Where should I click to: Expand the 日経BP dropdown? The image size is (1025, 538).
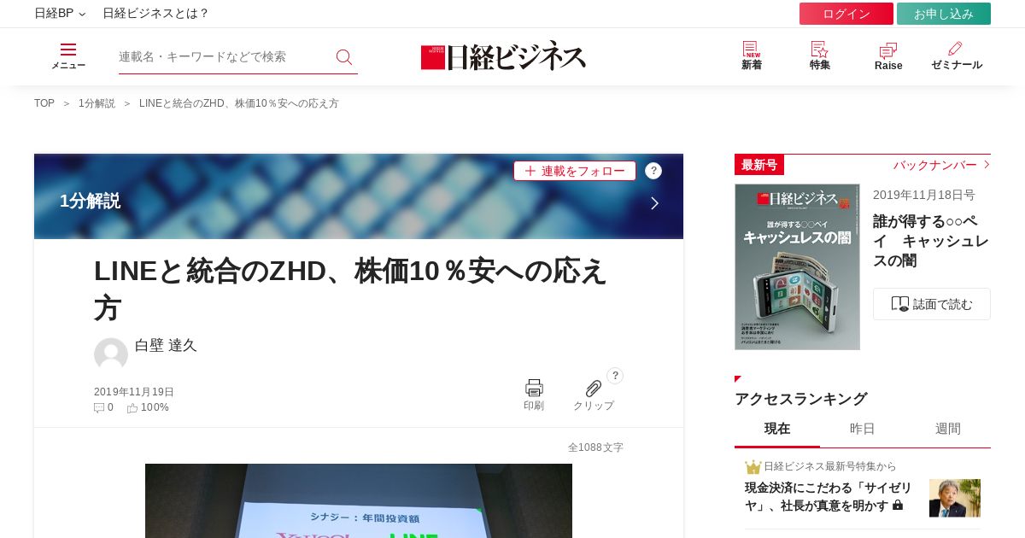[x=60, y=14]
